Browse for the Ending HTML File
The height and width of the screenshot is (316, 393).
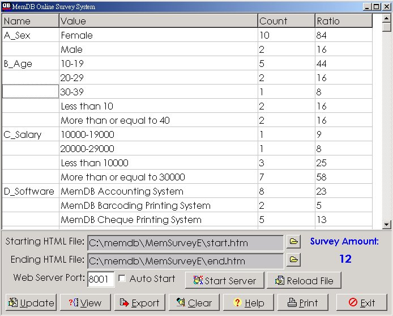pyautogui.click(x=293, y=259)
